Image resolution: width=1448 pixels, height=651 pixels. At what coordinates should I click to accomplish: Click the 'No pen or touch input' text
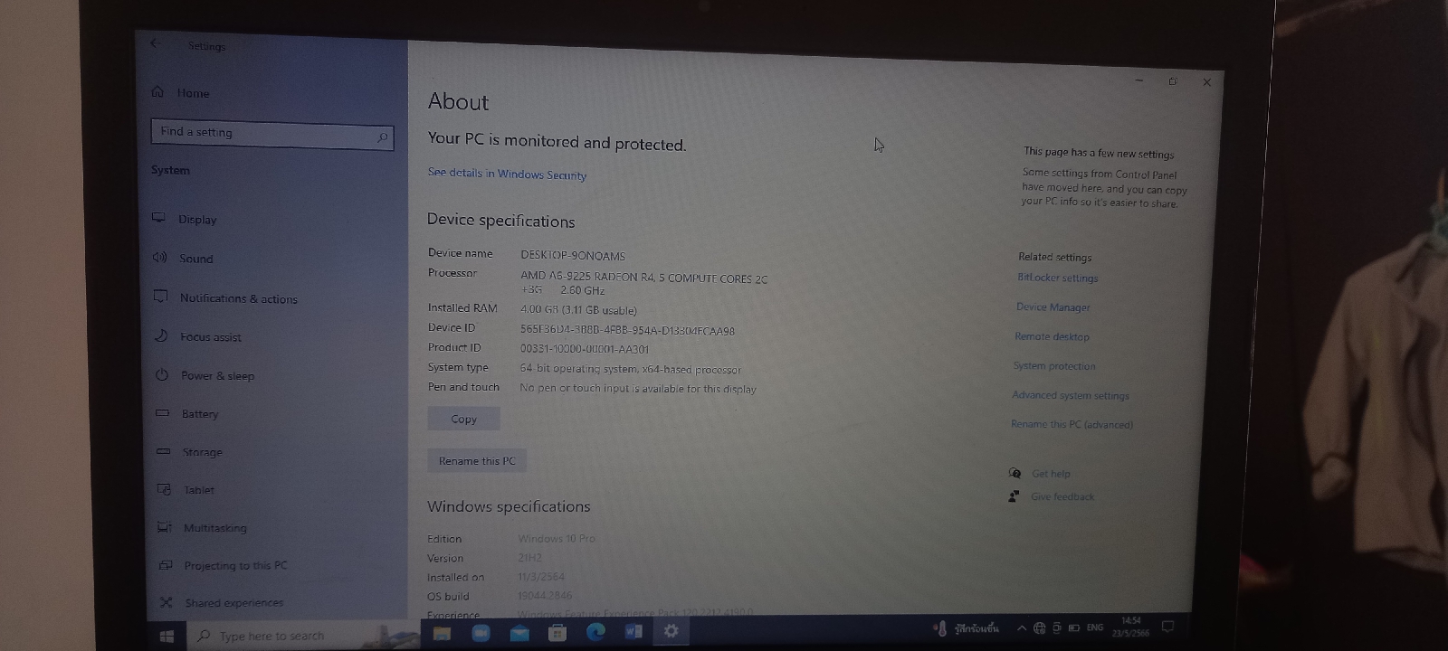click(x=638, y=389)
